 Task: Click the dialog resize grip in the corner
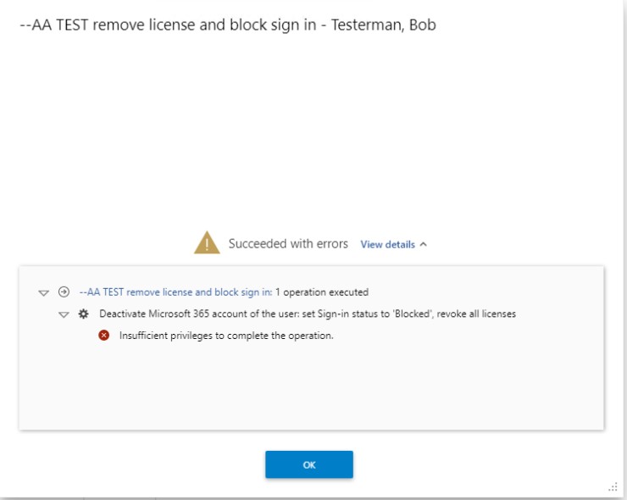(613, 486)
